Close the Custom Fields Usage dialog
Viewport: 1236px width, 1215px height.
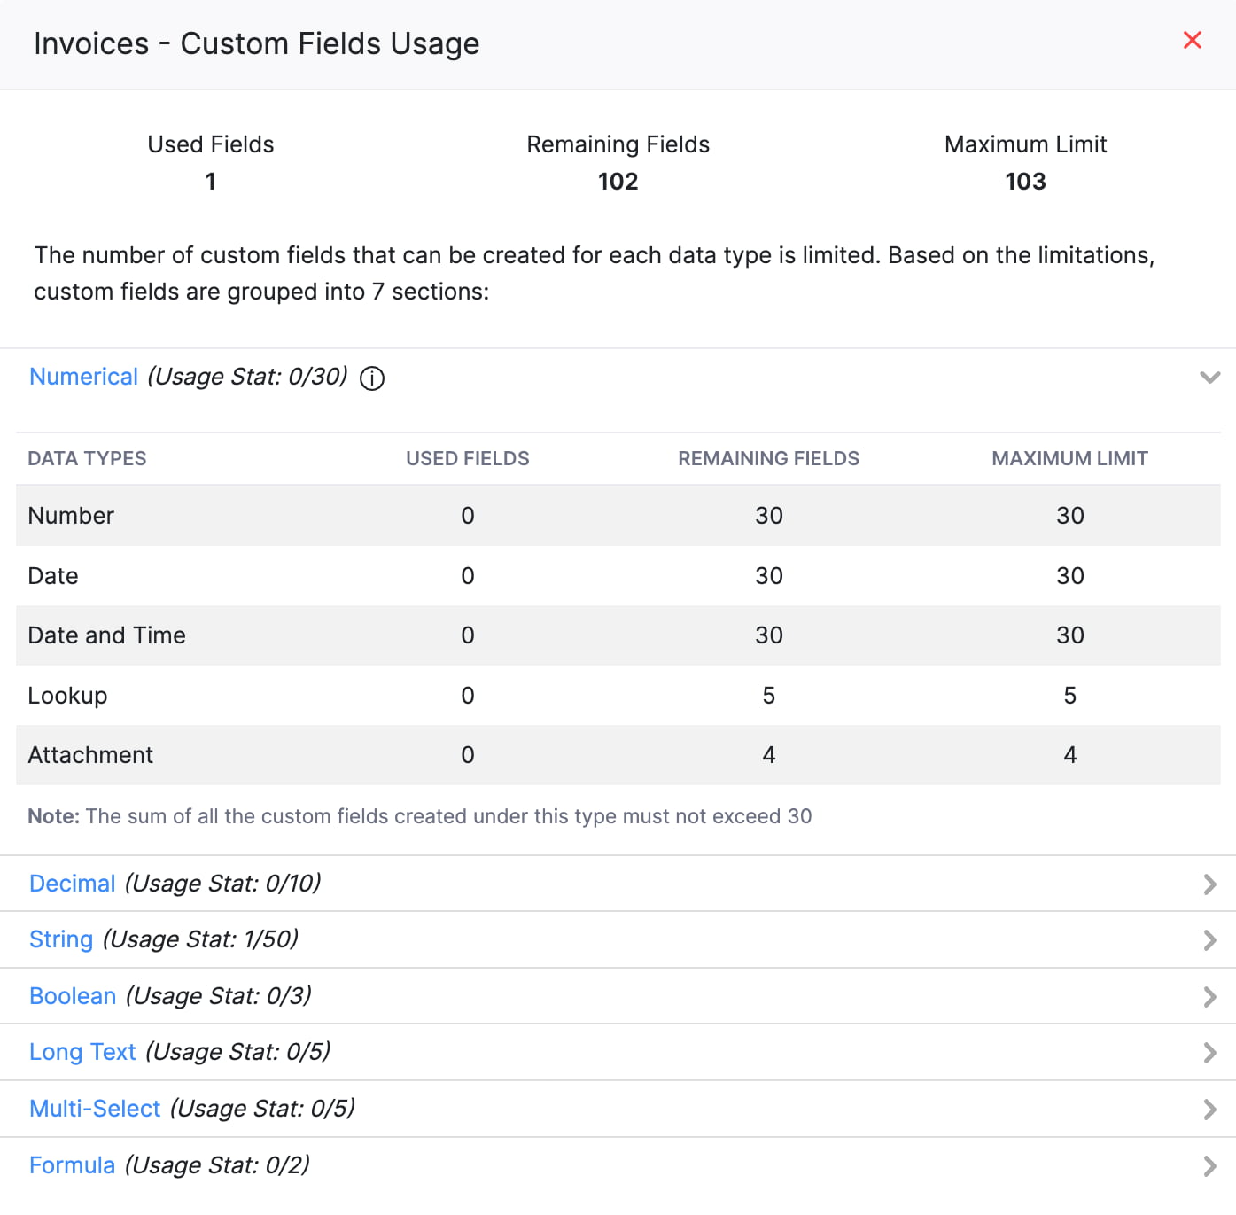click(x=1192, y=41)
